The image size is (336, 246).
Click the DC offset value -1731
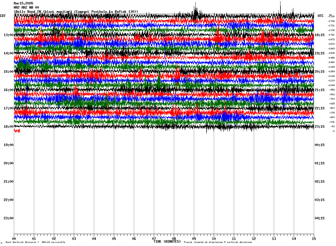pyautogui.click(x=331, y=26)
